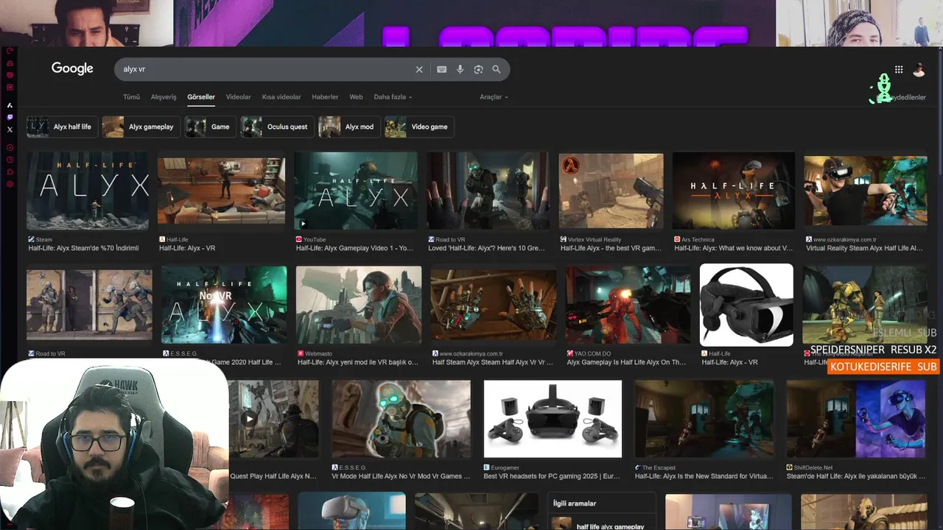
Task: Open the gas mask soldier thumbnail
Action: click(x=401, y=419)
